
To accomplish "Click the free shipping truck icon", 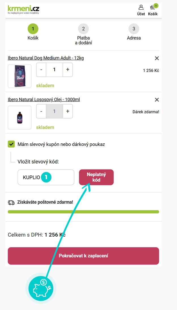I will coord(11,202).
